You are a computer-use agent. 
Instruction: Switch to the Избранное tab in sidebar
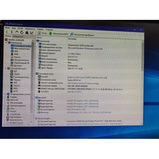pyautogui.click(x=18, y=37)
